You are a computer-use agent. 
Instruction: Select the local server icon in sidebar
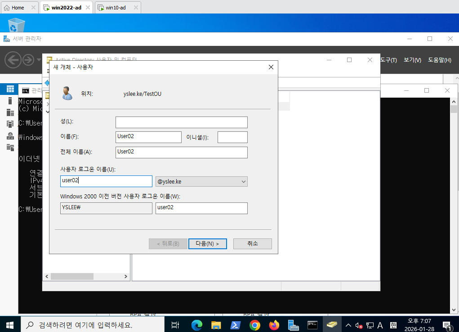[x=10, y=101]
